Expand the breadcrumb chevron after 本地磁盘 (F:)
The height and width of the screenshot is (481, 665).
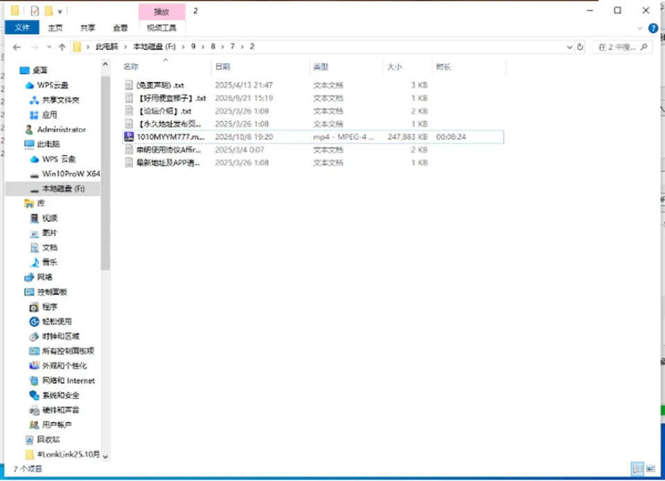(x=184, y=47)
